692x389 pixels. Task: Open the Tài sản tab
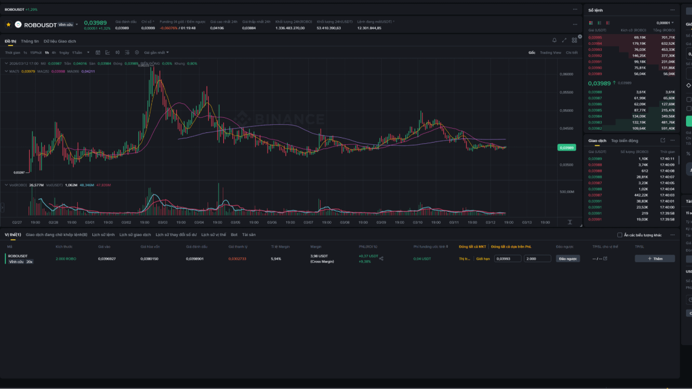pos(249,234)
